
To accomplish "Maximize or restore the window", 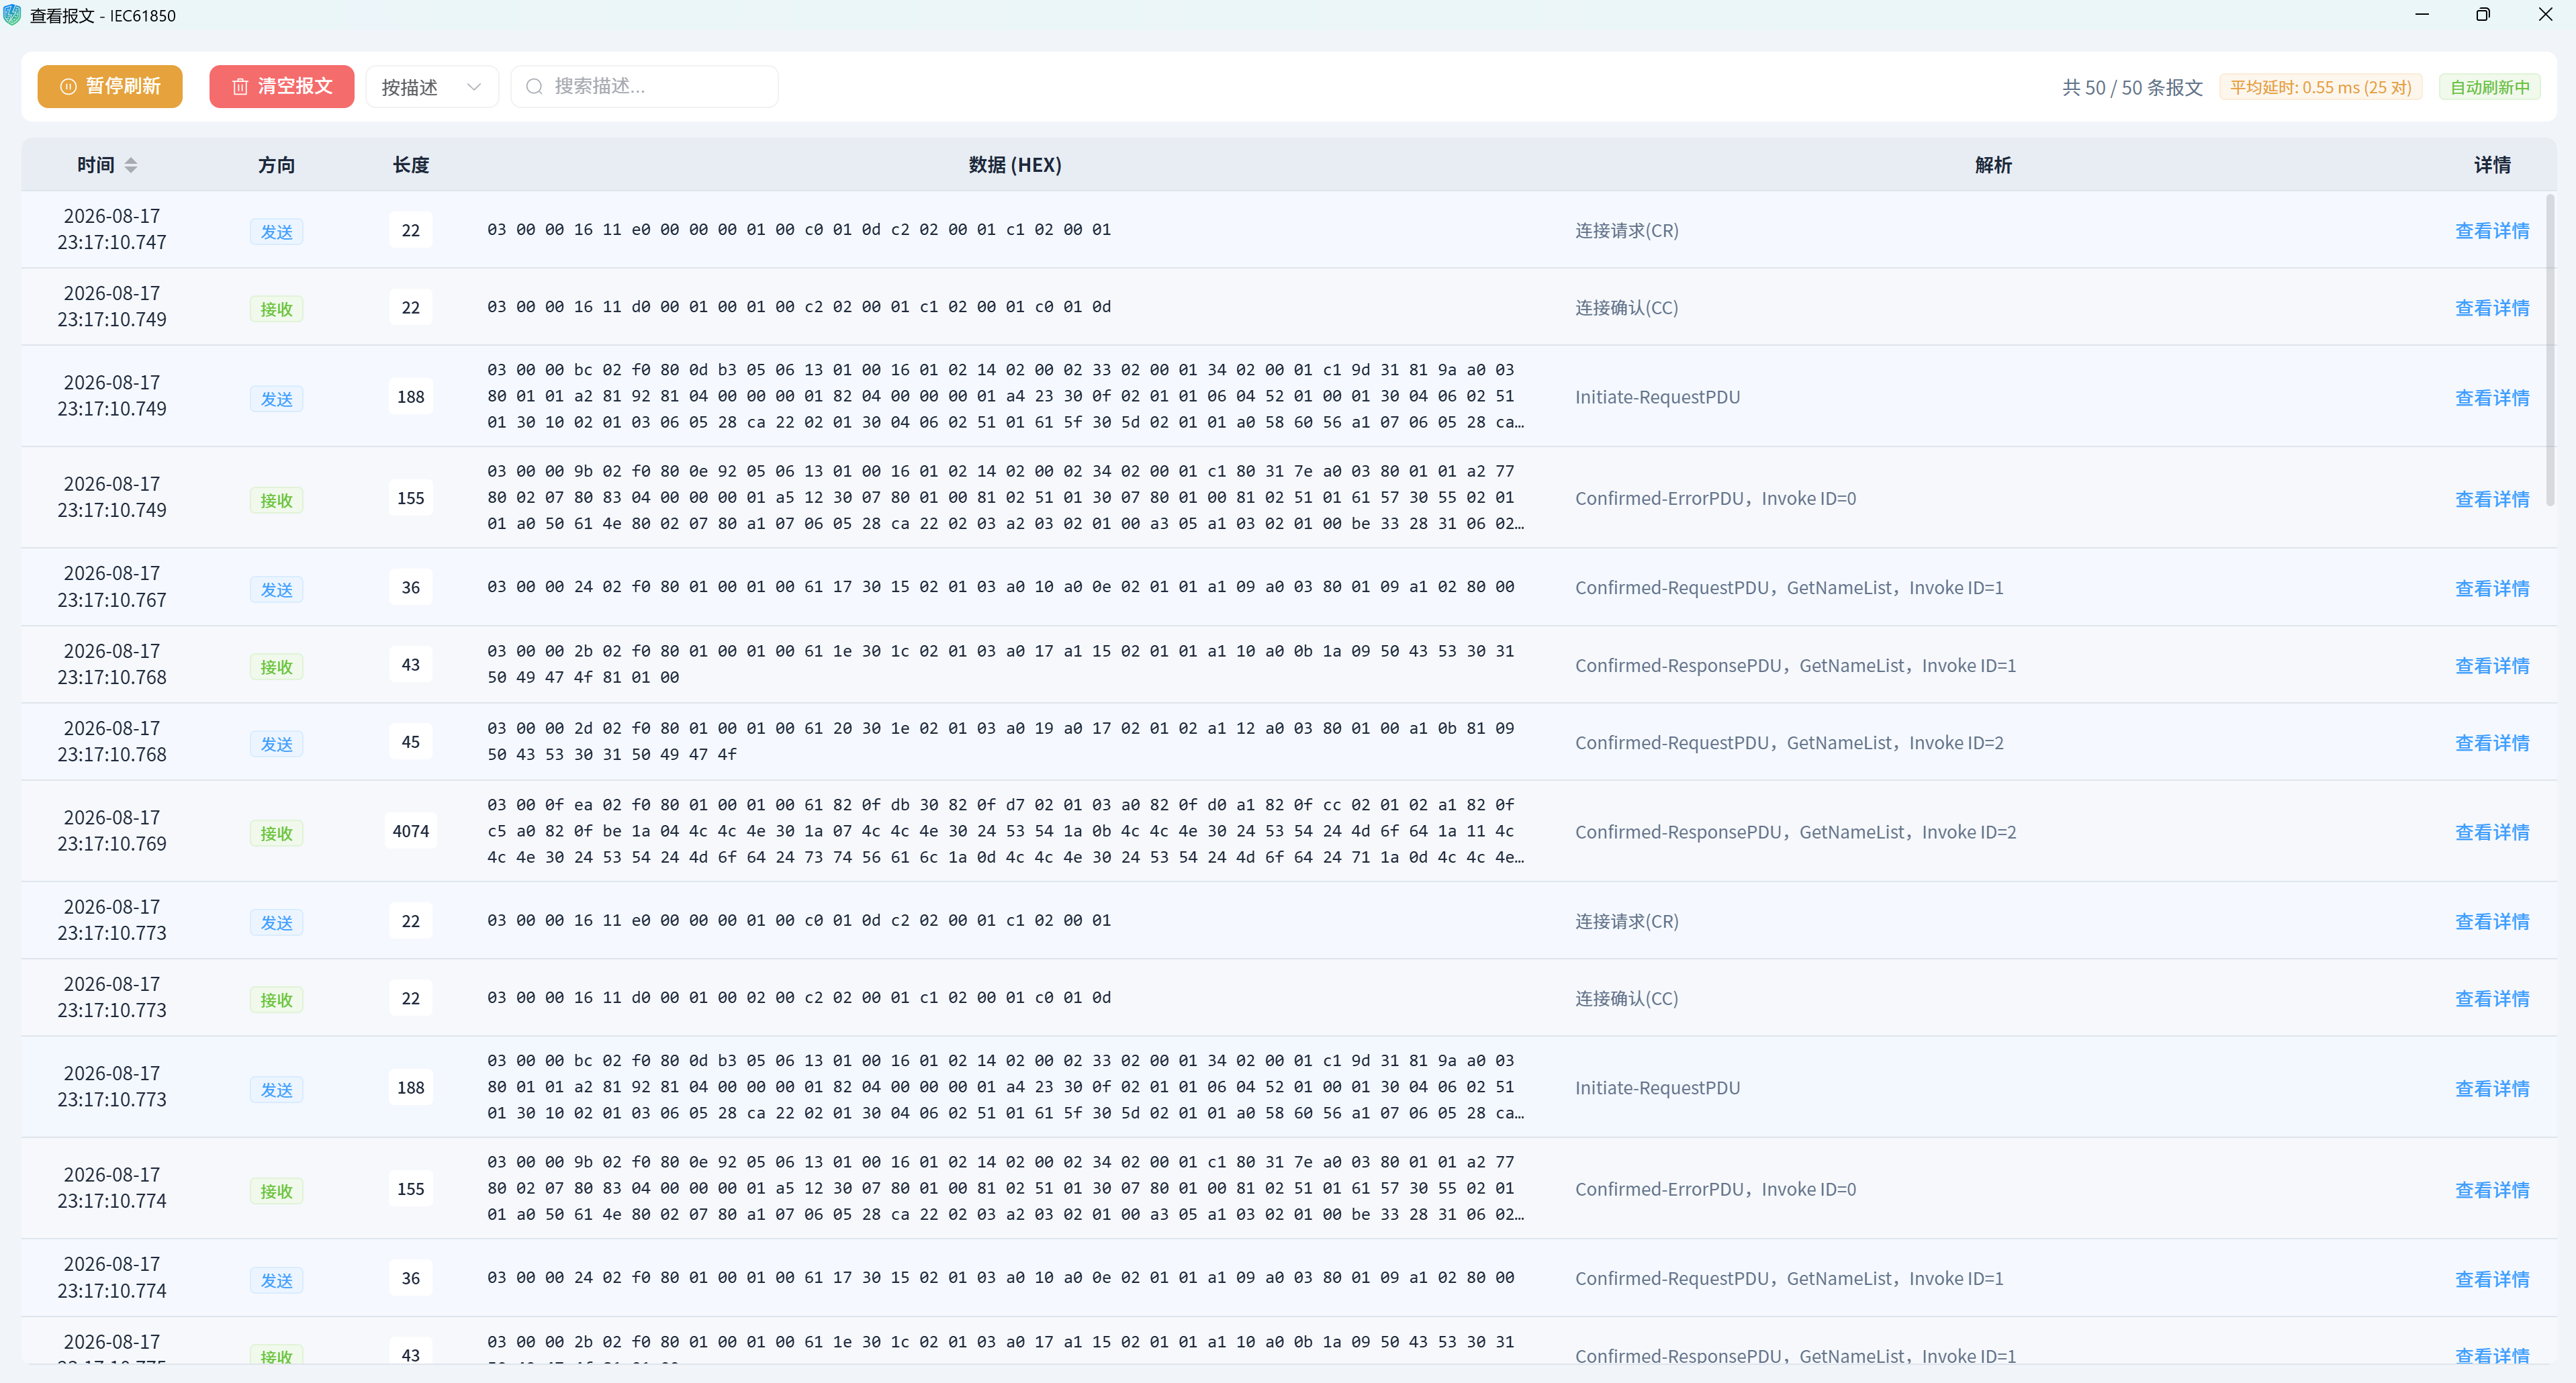I will [2483, 15].
